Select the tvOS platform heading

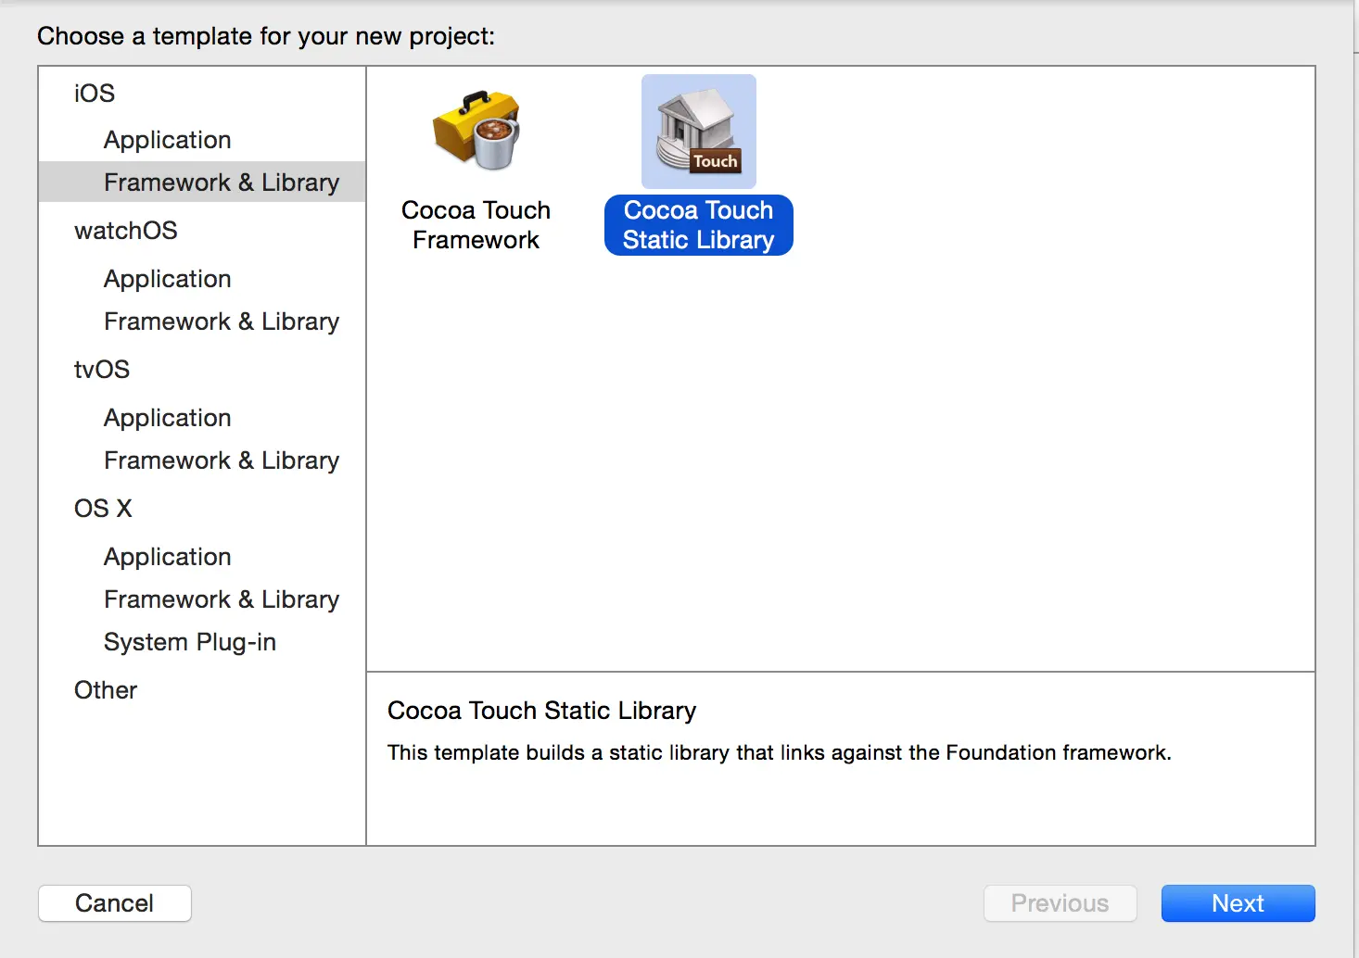102,370
